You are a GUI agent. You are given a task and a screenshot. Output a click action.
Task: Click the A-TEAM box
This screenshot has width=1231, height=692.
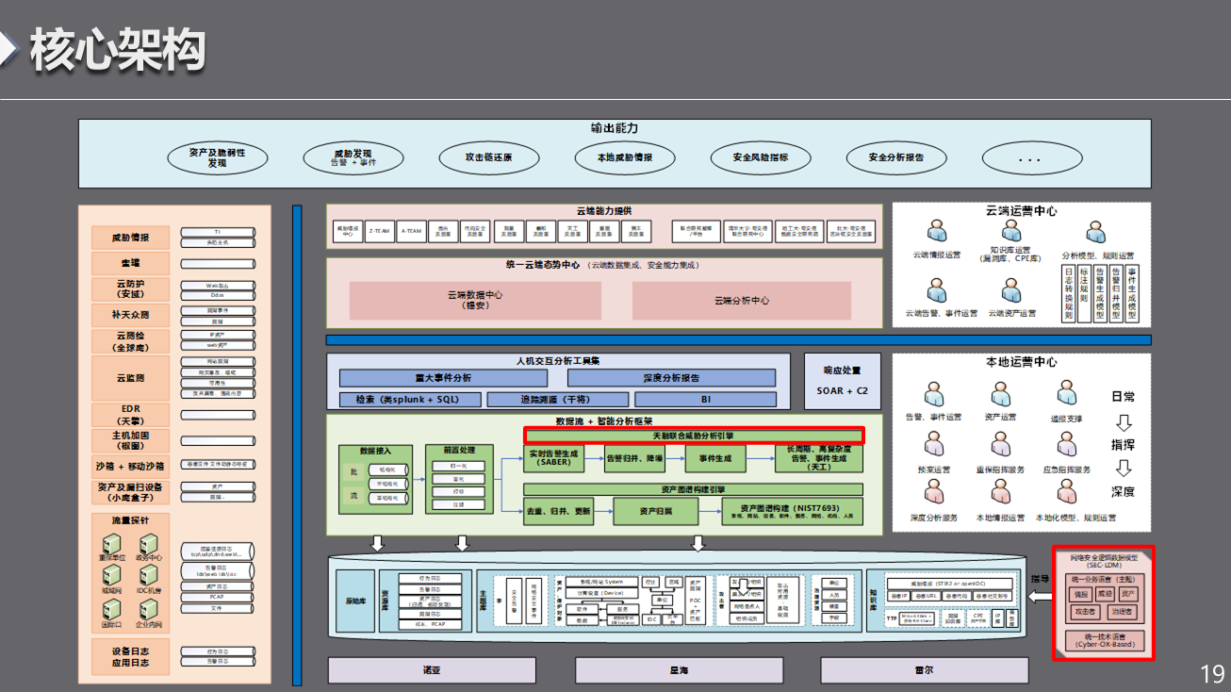click(x=411, y=231)
